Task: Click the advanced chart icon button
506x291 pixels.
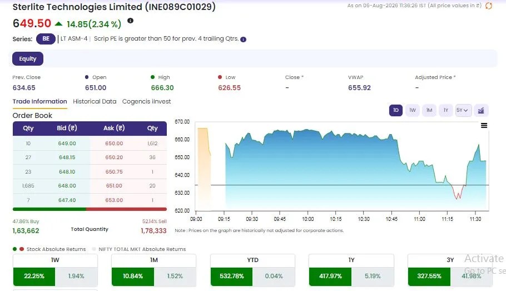Action: pos(481,111)
